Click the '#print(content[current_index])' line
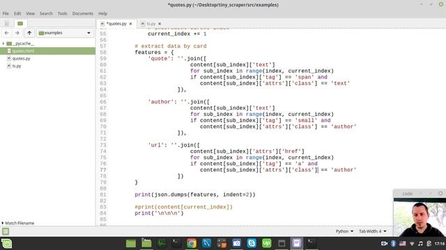 (x=183, y=207)
